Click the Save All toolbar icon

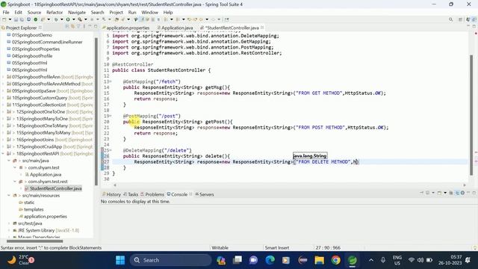click(x=22, y=19)
